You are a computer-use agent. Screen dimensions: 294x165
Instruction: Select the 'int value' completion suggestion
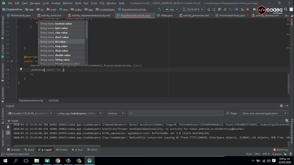[x=62, y=42]
